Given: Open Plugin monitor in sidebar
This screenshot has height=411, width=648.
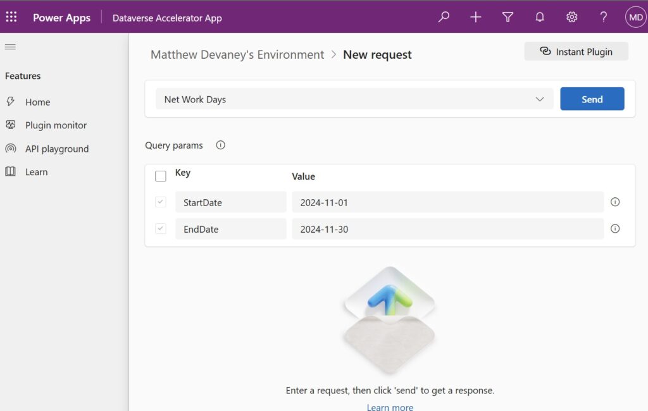Looking at the screenshot, I should [x=56, y=125].
